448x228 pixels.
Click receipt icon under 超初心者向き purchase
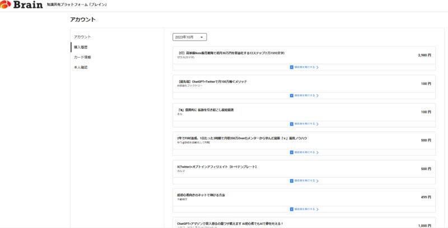pyautogui.click(x=292, y=209)
